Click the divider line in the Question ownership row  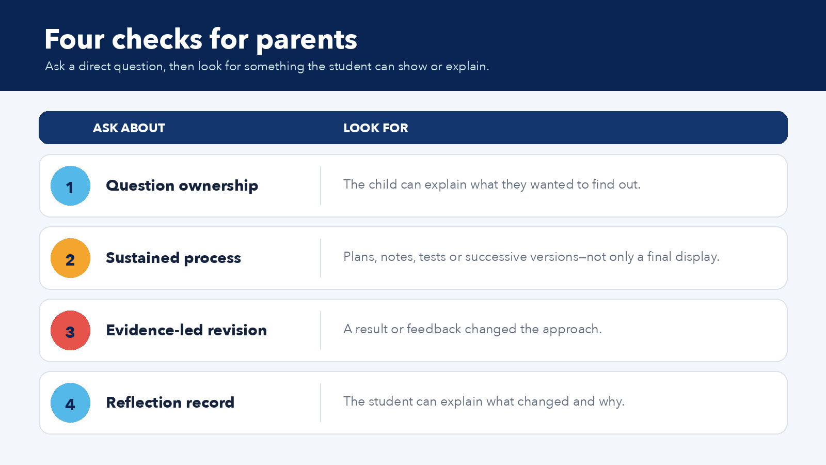pyautogui.click(x=321, y=186)
